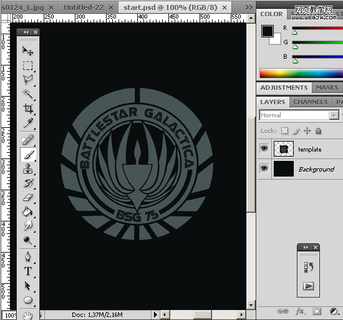Open the Actions panel play icon
The image size is (343, 320).
coord(309,286)
